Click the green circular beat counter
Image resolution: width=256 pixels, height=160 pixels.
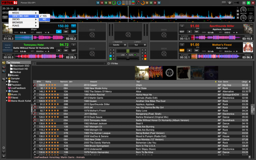(x=114, y=3)
